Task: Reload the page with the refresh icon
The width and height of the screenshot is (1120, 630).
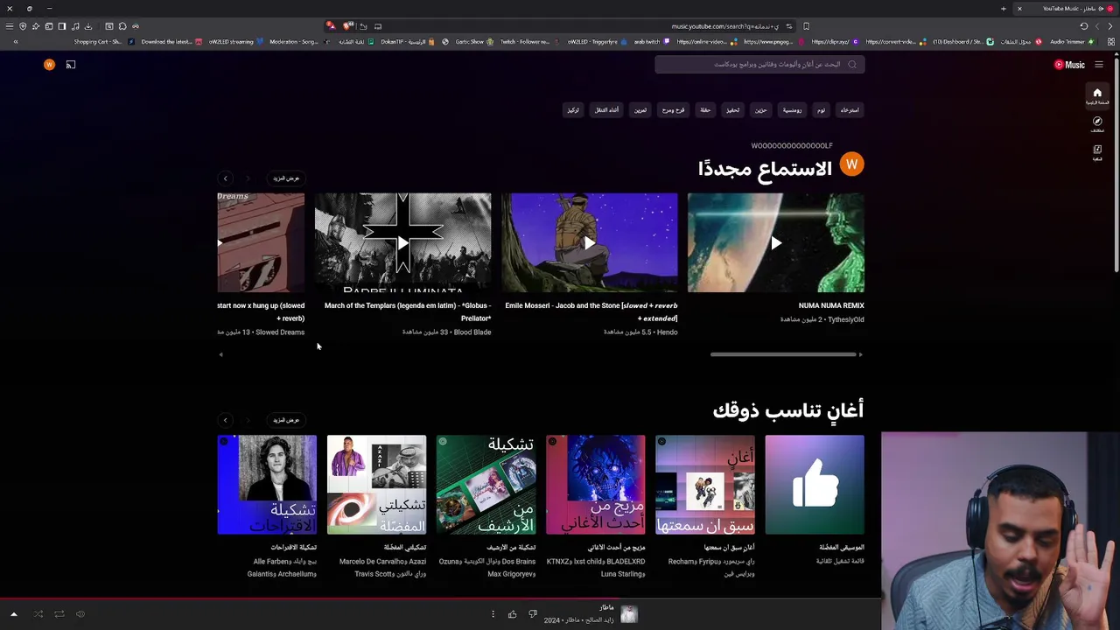Action: (1084, 26)
